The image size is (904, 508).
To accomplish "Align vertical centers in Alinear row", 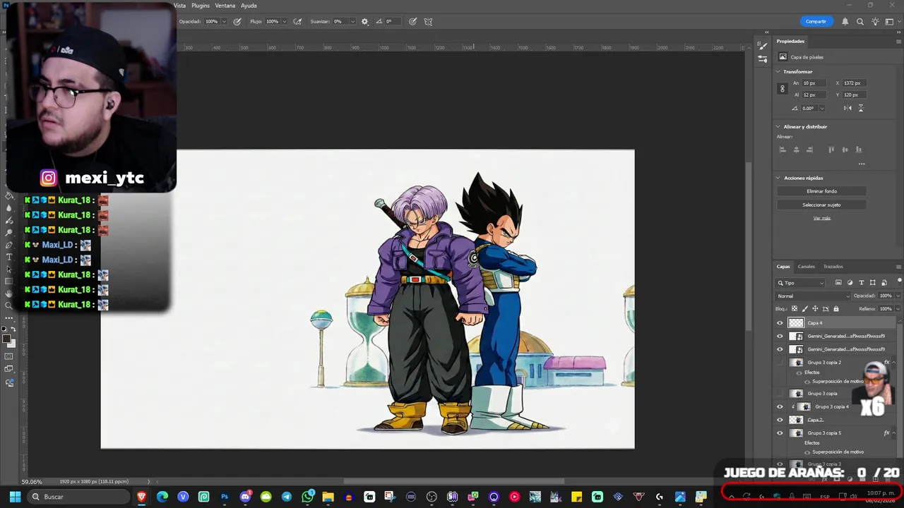I will [845, 150].
